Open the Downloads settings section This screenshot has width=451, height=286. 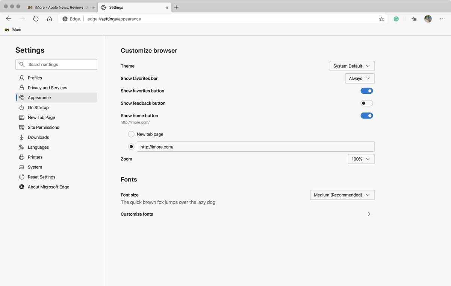[x=38, y=137]
